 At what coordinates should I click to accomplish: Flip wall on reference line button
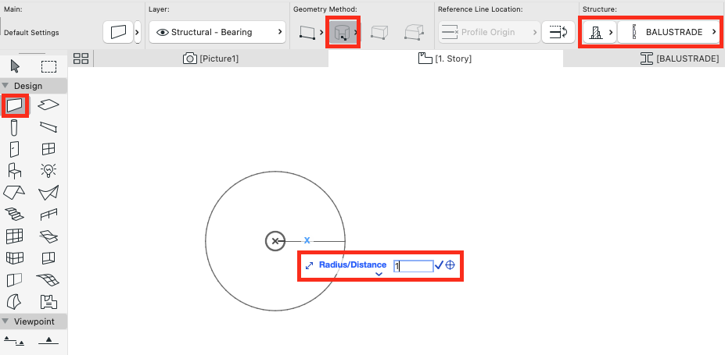coord(558,32)
